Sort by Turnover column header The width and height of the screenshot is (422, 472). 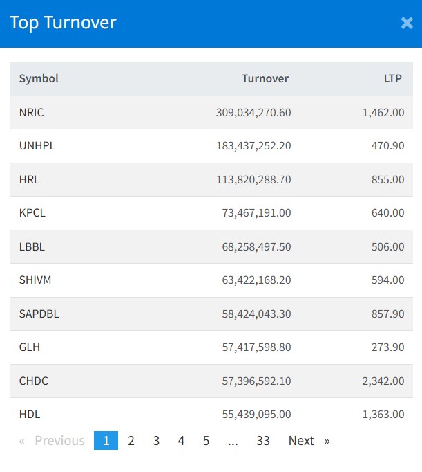[265, 79]
